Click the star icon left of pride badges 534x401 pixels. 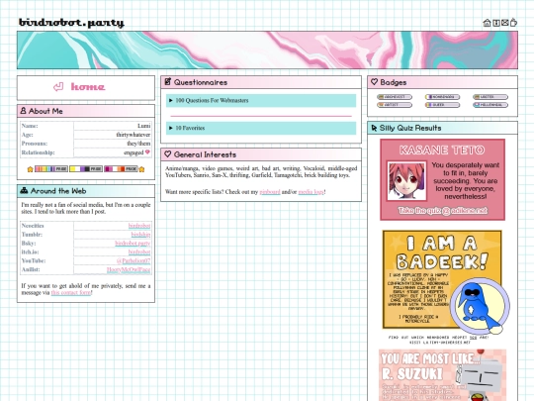coord(31,169)
